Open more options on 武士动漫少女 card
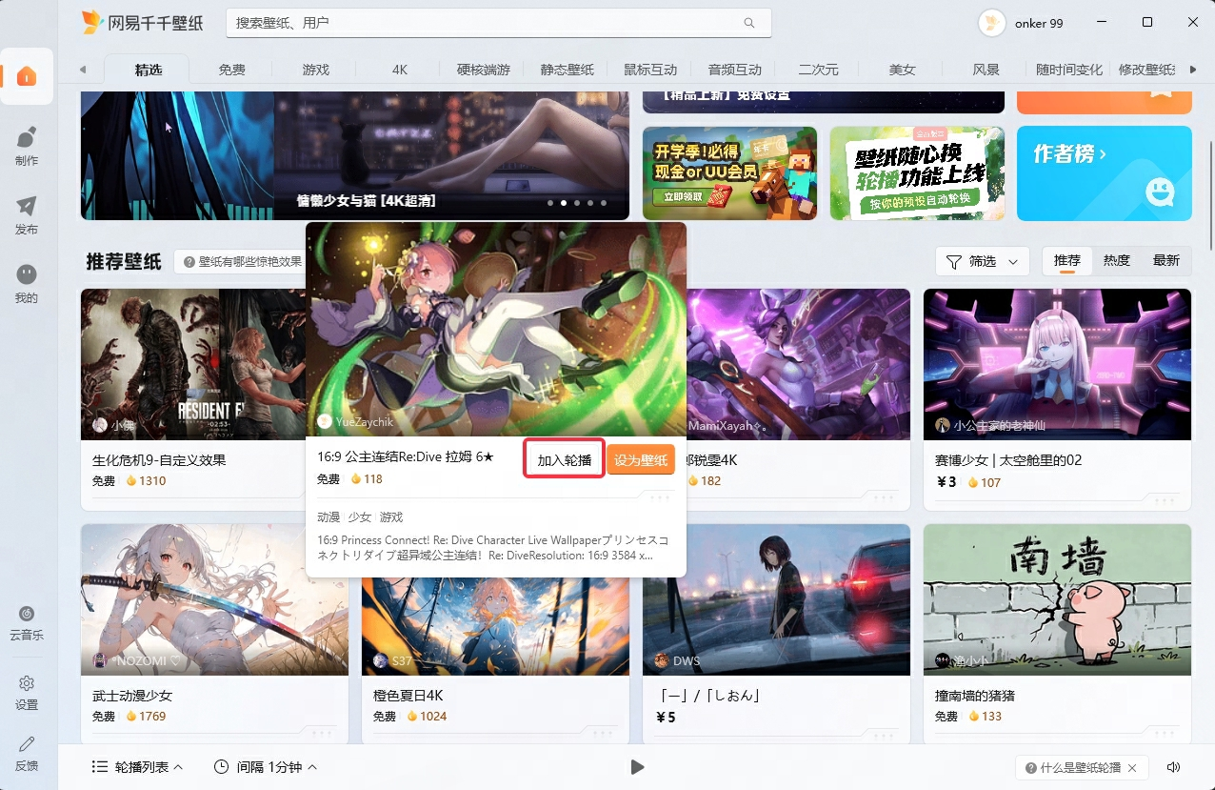 point(321,733)
